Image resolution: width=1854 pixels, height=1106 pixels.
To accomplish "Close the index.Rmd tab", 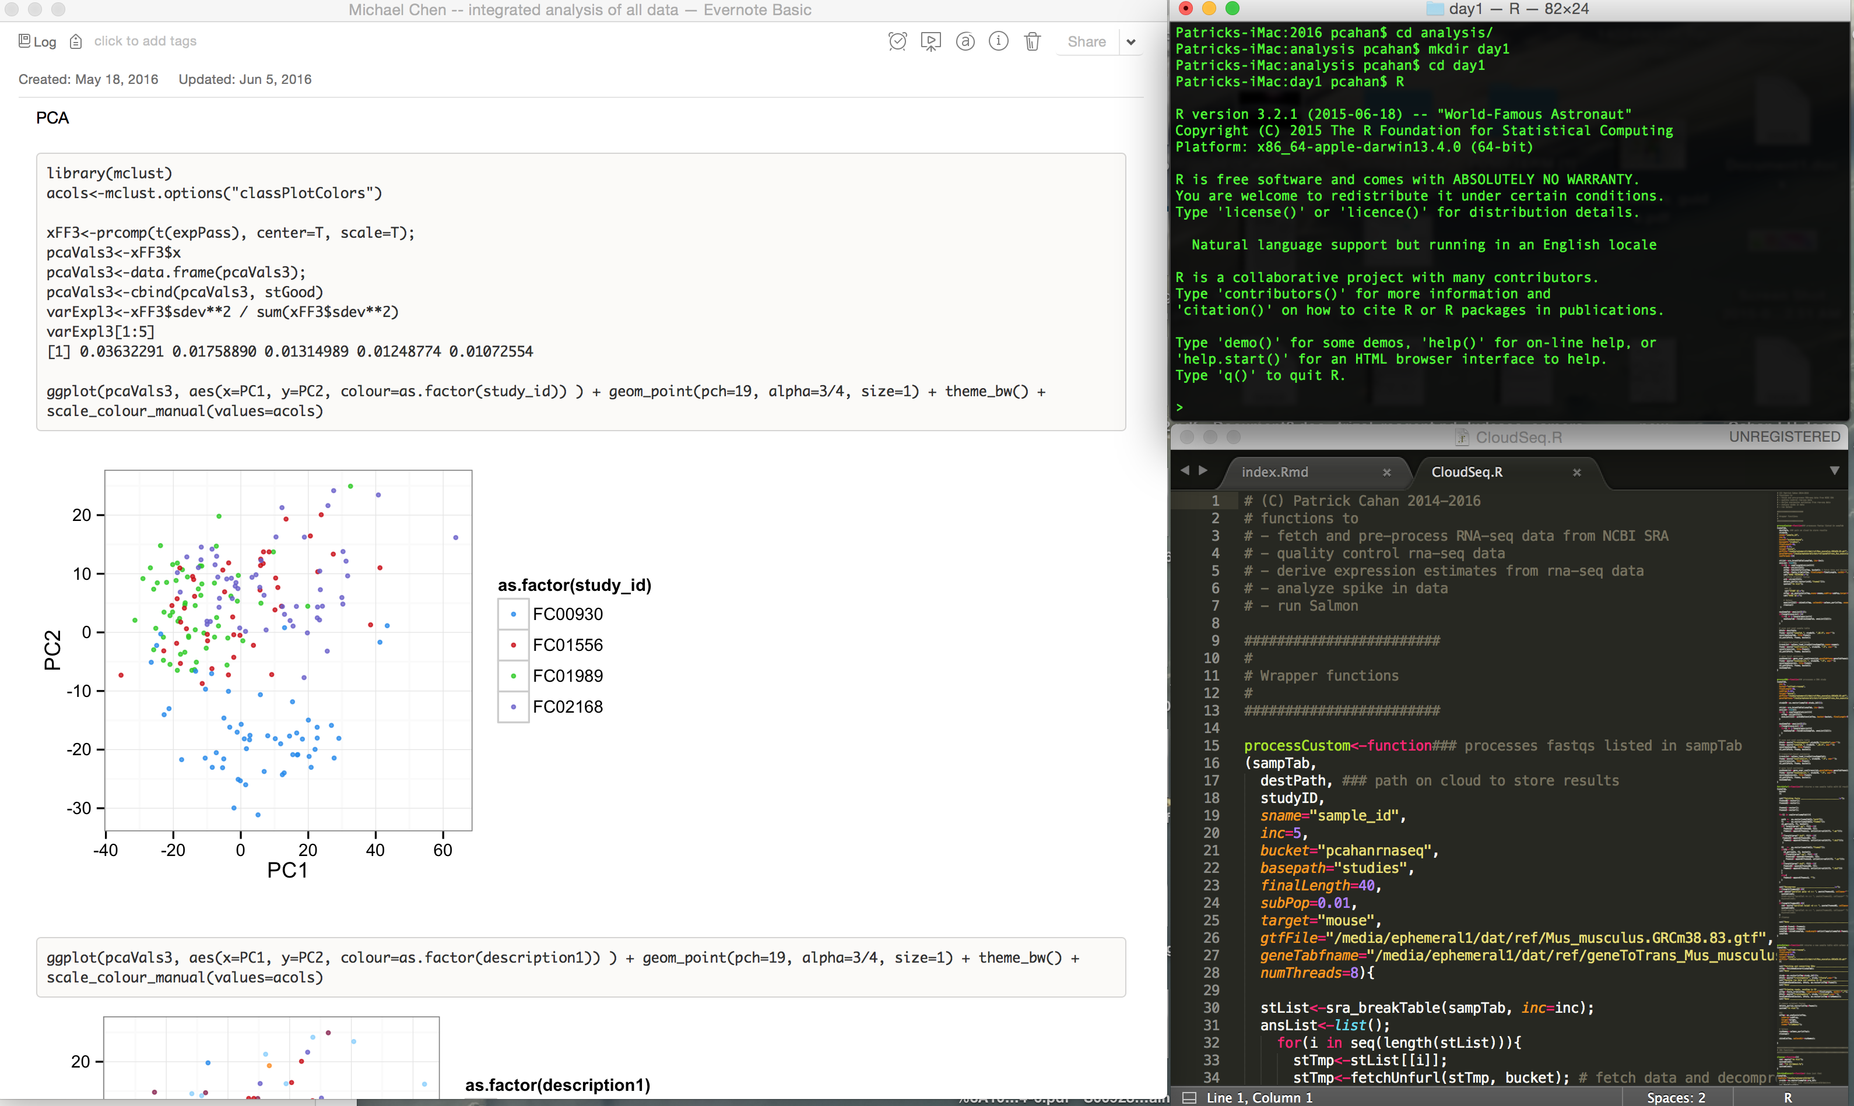I will (1386, 472).
